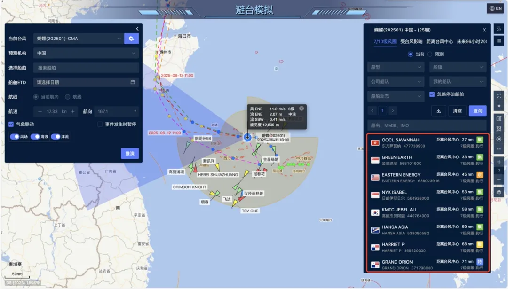Click the 船名、MMSI、IMO search field
The height and width of the screenshot is (289, 508).
coord(427,125)
